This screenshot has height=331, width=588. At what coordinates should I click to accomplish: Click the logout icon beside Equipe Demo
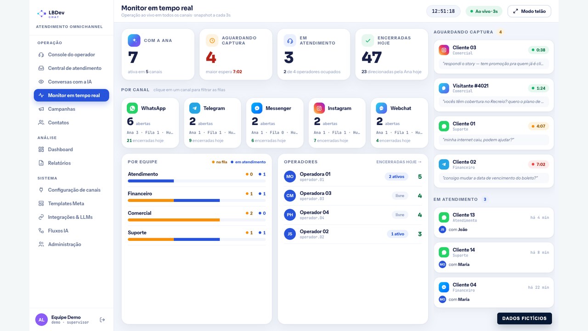tap(102, 320)
